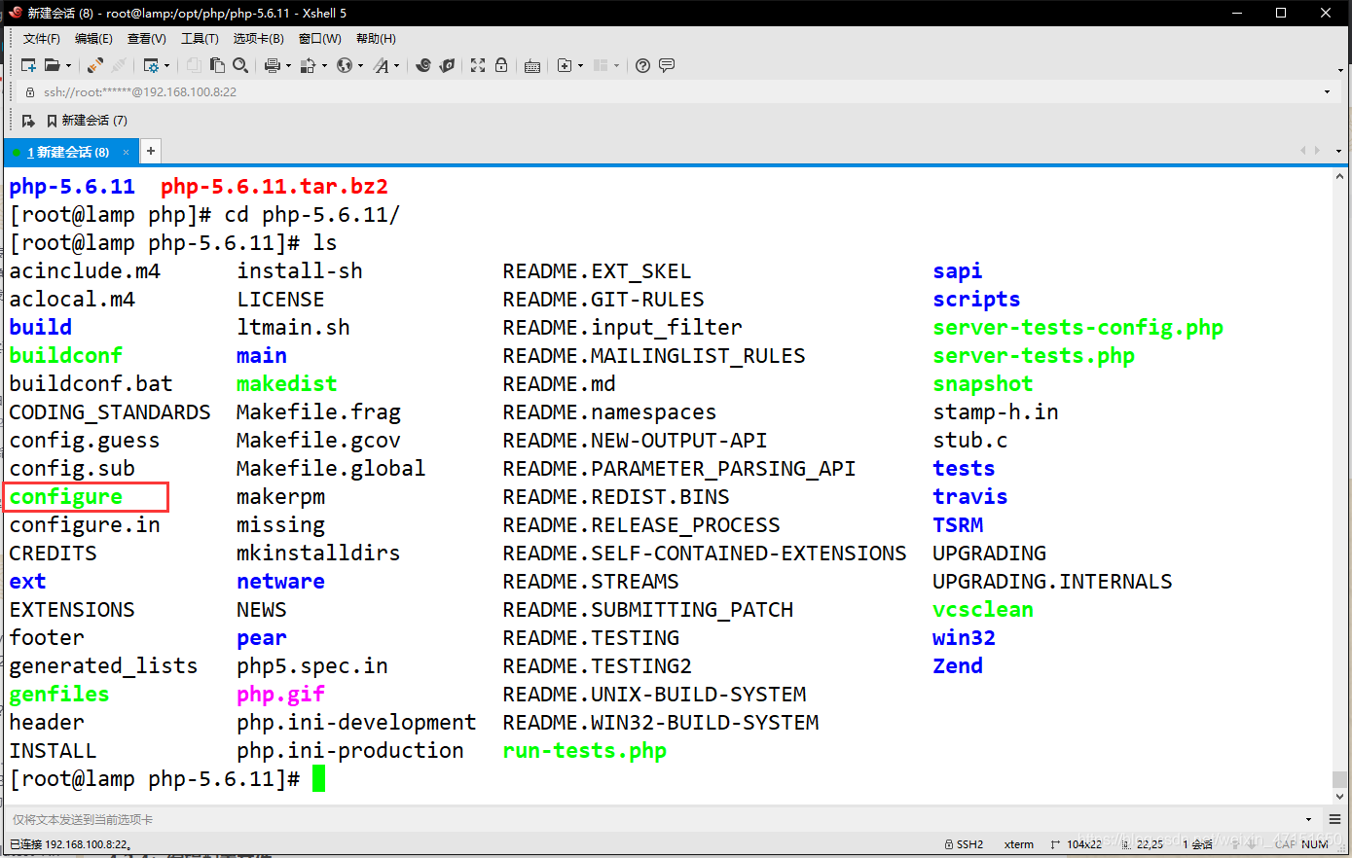
Task: Click the Copy icon in toolbar
Action: point(194,65)
